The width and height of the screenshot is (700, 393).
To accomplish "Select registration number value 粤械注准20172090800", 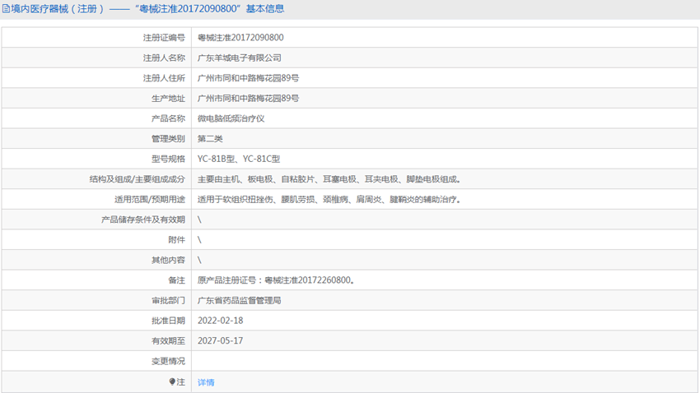I will (x=240, y=38).
